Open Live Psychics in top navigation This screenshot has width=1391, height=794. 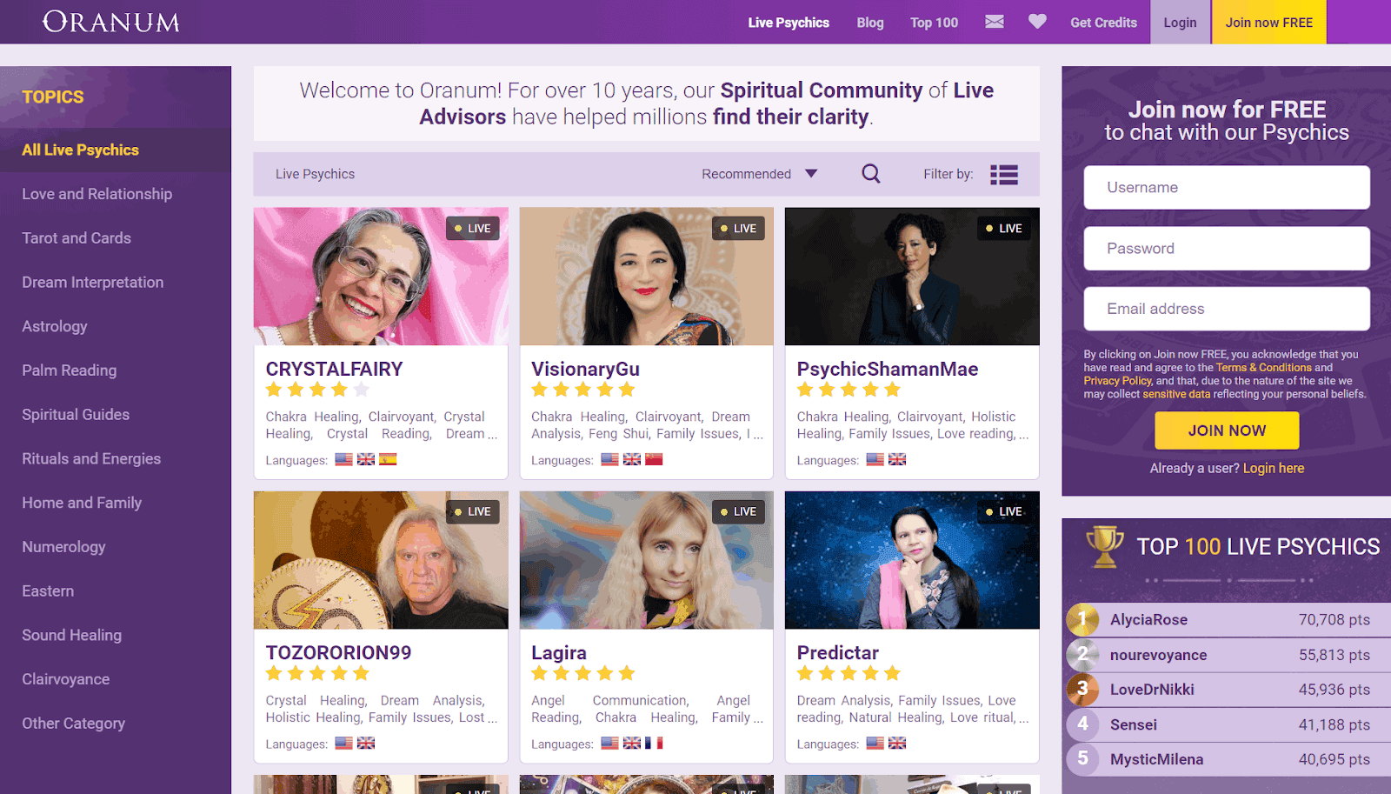[789, 23]
